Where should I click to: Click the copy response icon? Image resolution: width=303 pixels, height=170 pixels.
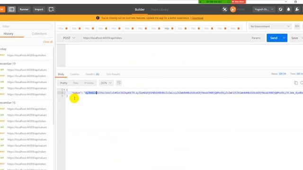296,83
